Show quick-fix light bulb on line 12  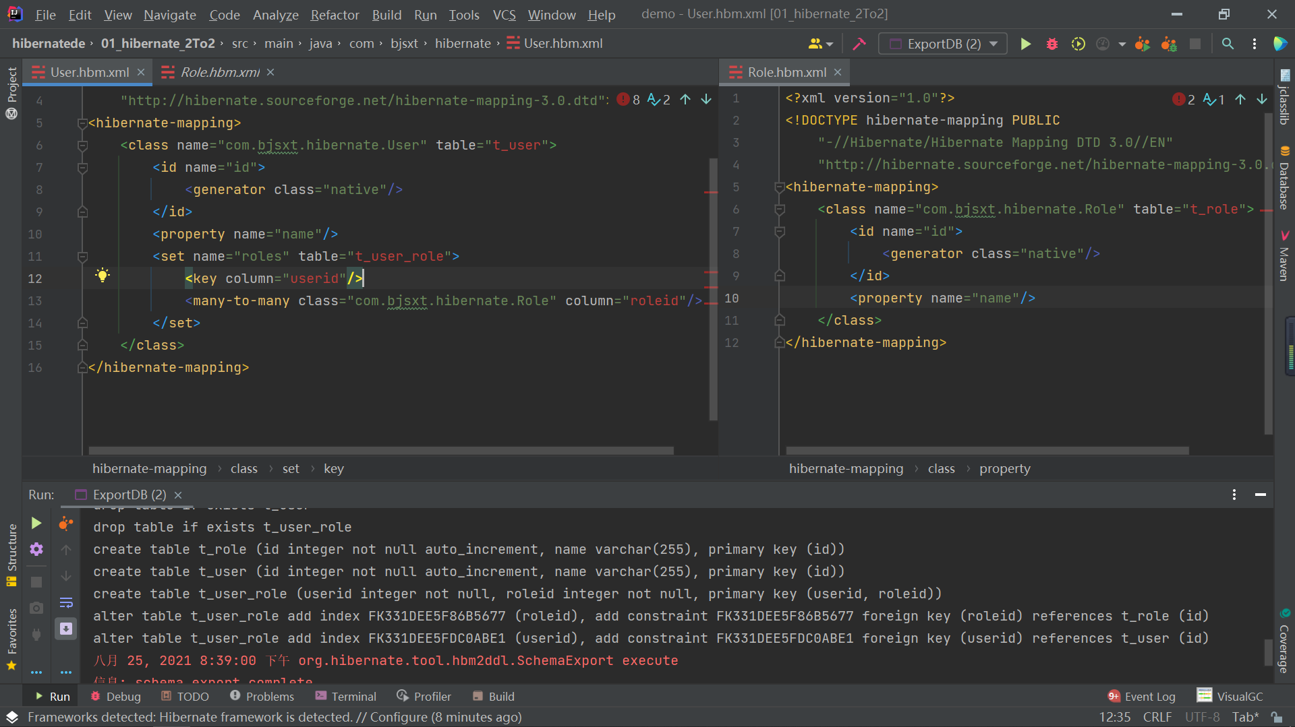point(102,275)
